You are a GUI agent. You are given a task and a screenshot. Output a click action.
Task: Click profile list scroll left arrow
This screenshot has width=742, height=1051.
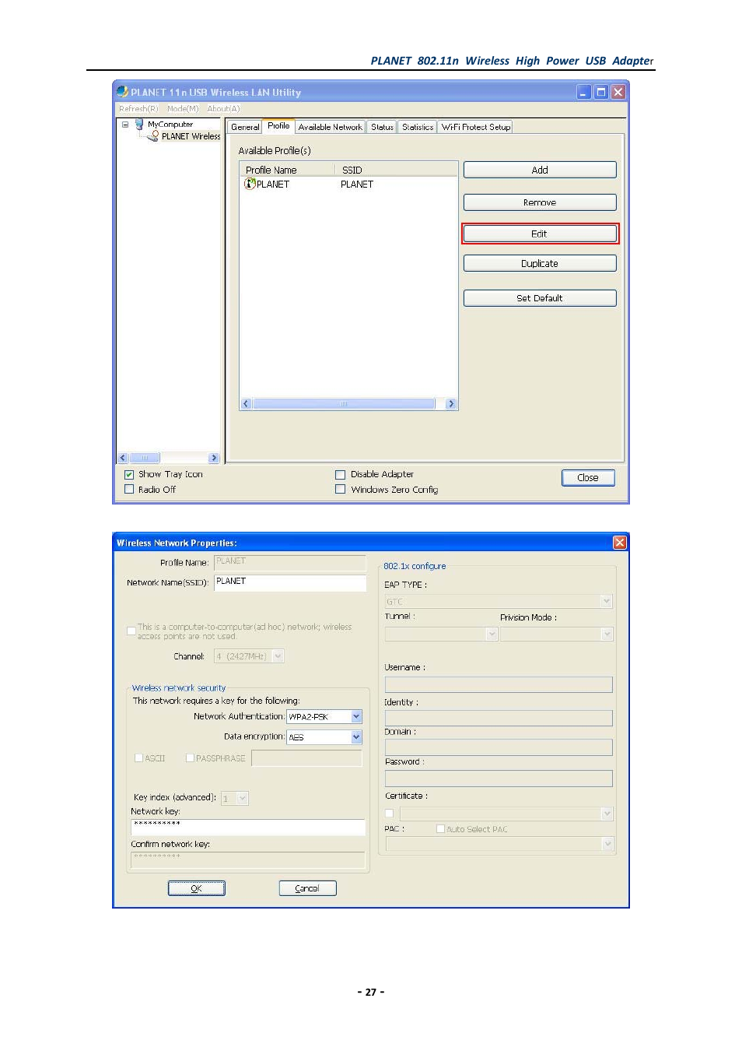[x=246, y=404]
